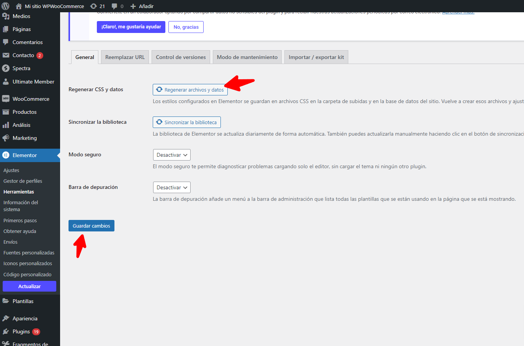Open Información del sistema submenu item
This screenshot has width=524, height=346.
coord(21,206)
